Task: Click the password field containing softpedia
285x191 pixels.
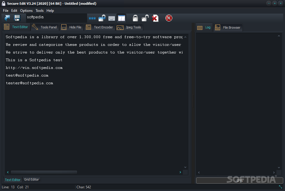Action: click(x=56, y=18)
